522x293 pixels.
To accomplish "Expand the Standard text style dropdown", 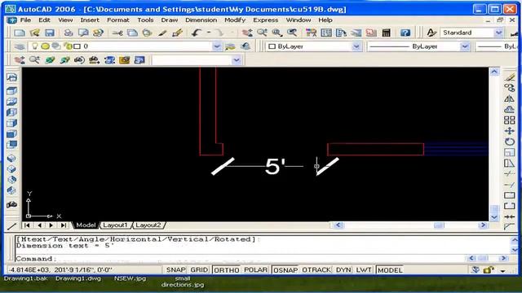I will tap(498, 33).
